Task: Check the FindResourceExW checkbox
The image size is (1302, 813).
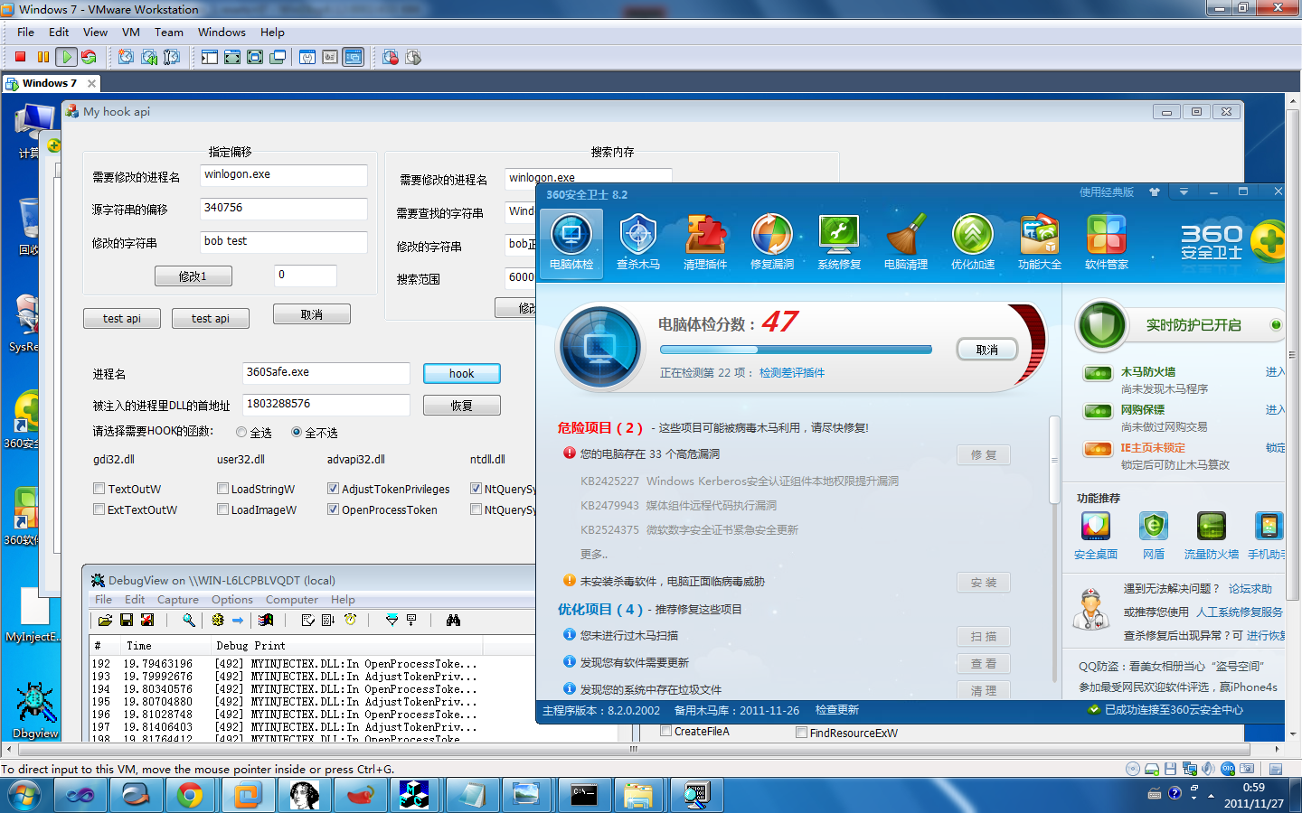Action: (801, 733)
